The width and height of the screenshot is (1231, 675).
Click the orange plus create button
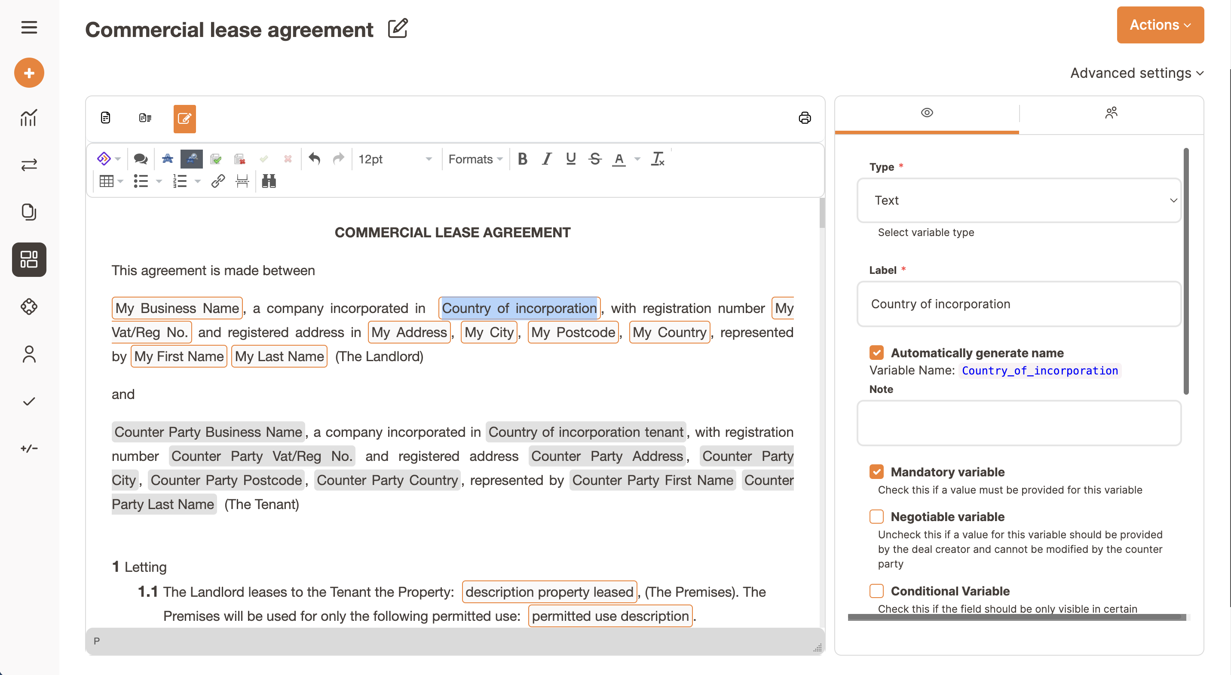29,73
